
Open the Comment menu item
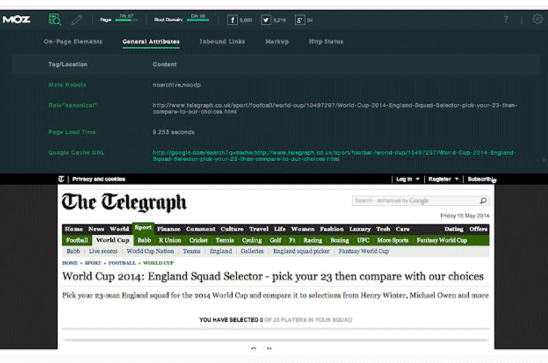point(201,229)
